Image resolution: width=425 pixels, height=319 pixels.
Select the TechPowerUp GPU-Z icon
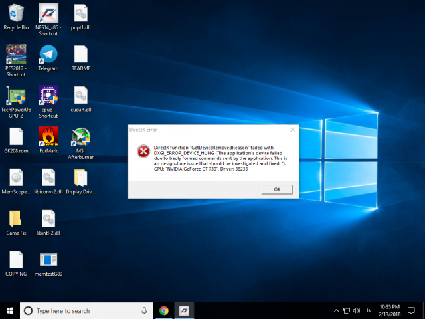pos(16,102)
